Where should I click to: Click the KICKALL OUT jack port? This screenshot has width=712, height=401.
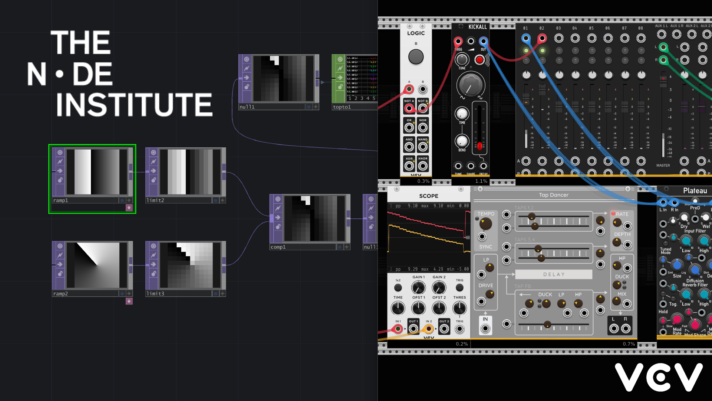click(x=483, y=41)
